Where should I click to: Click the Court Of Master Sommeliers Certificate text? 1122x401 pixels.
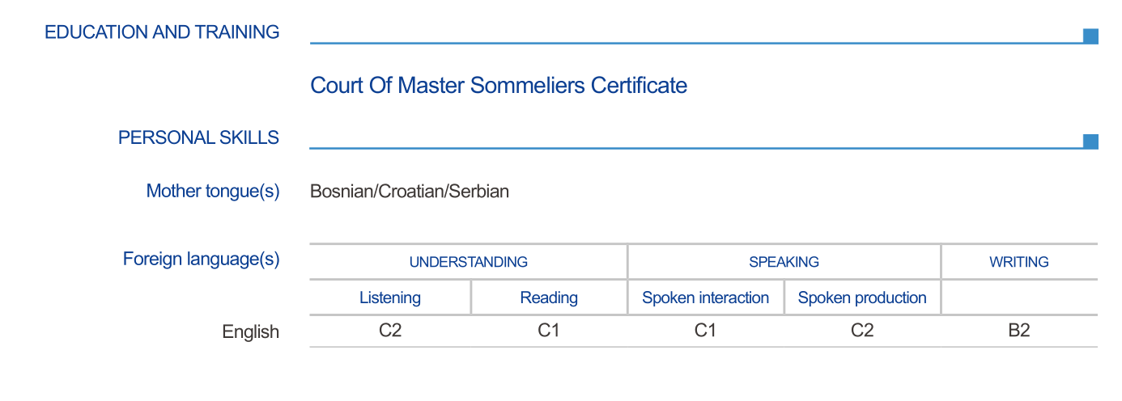click(499, 85)
